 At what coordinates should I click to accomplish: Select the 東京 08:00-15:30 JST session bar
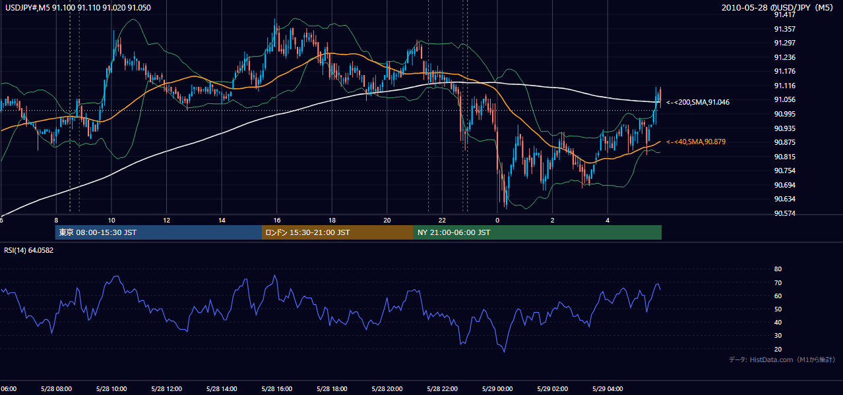coord(158,232)
